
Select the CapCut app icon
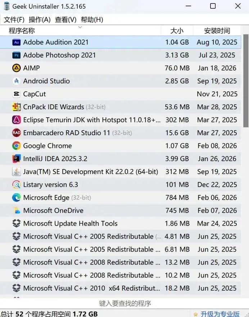pyautogui.click(x=16, y=94)
